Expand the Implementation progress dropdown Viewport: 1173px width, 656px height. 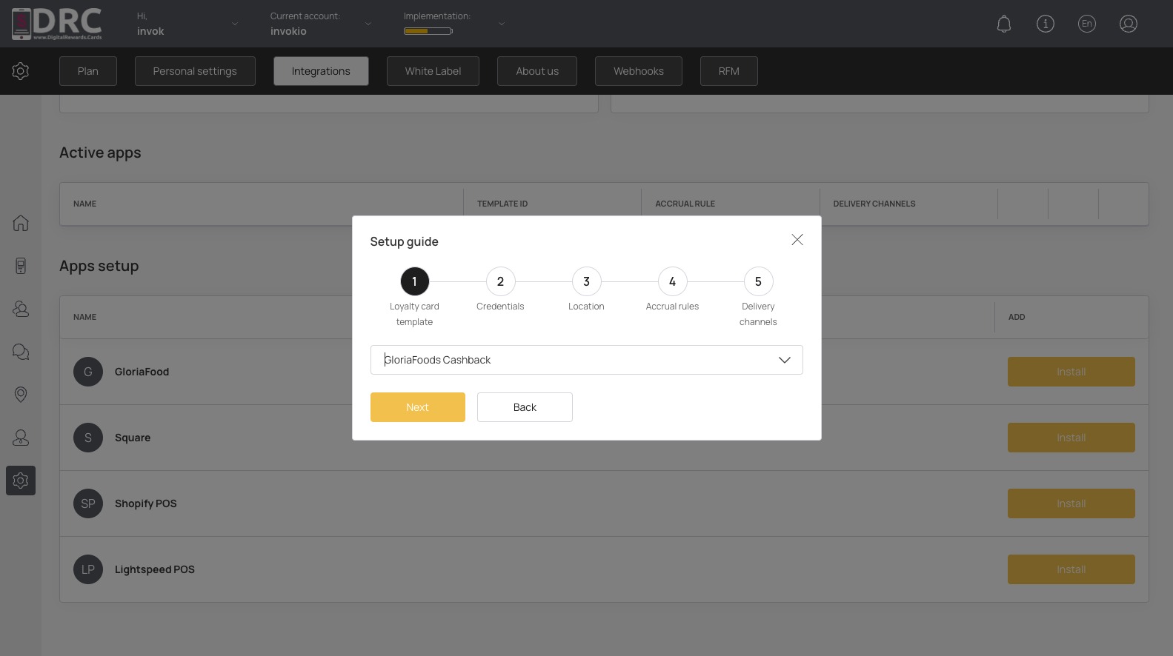click(x=454, y=24)
